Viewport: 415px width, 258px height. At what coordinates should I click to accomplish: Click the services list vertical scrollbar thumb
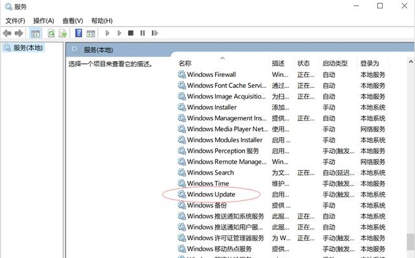410,242
